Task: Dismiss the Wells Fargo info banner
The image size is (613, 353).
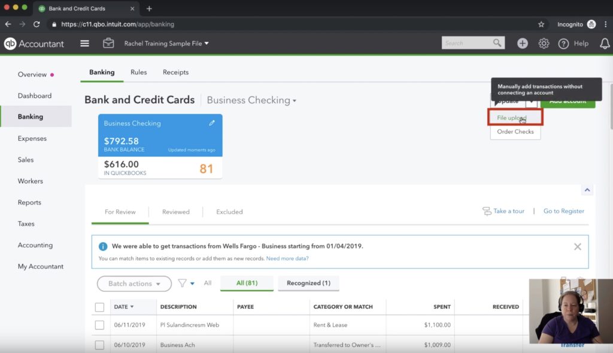Action: coord(578,246)
